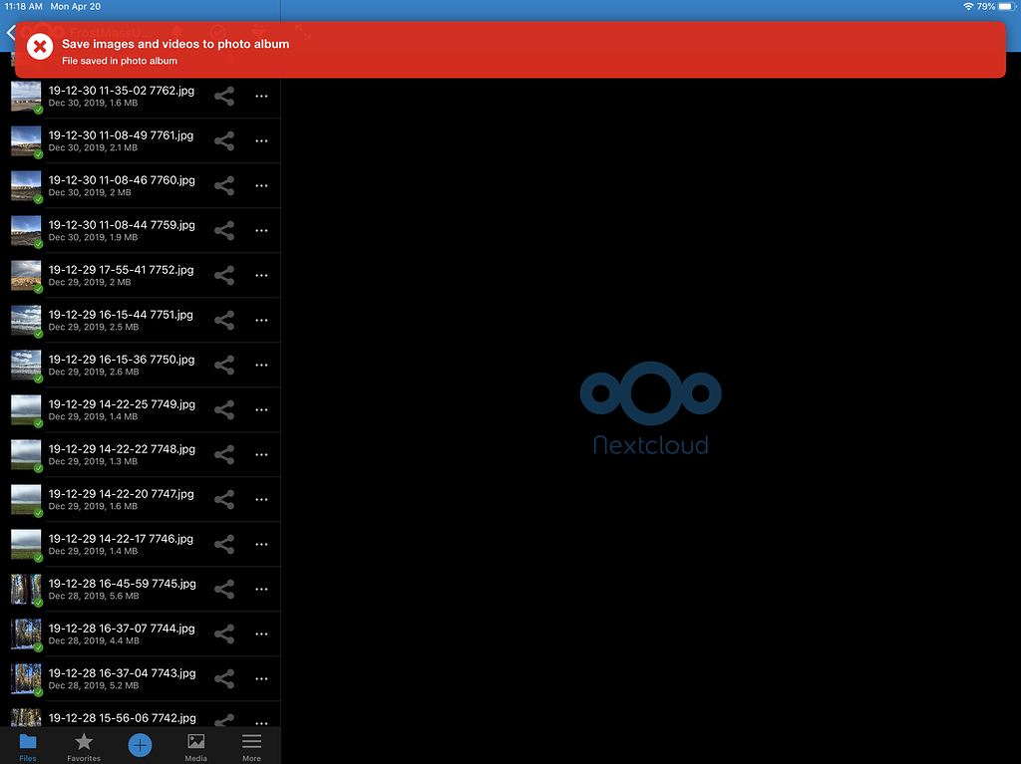The height and width of the screenshot is (764, 1021).
Task: Open the options menu for 7745.jpg
Action: click(261, 589)
